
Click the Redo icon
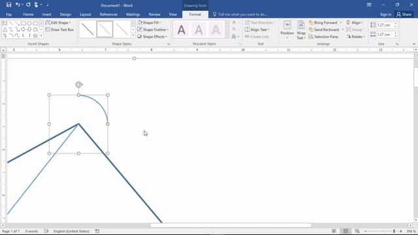[x=28, y=5]
